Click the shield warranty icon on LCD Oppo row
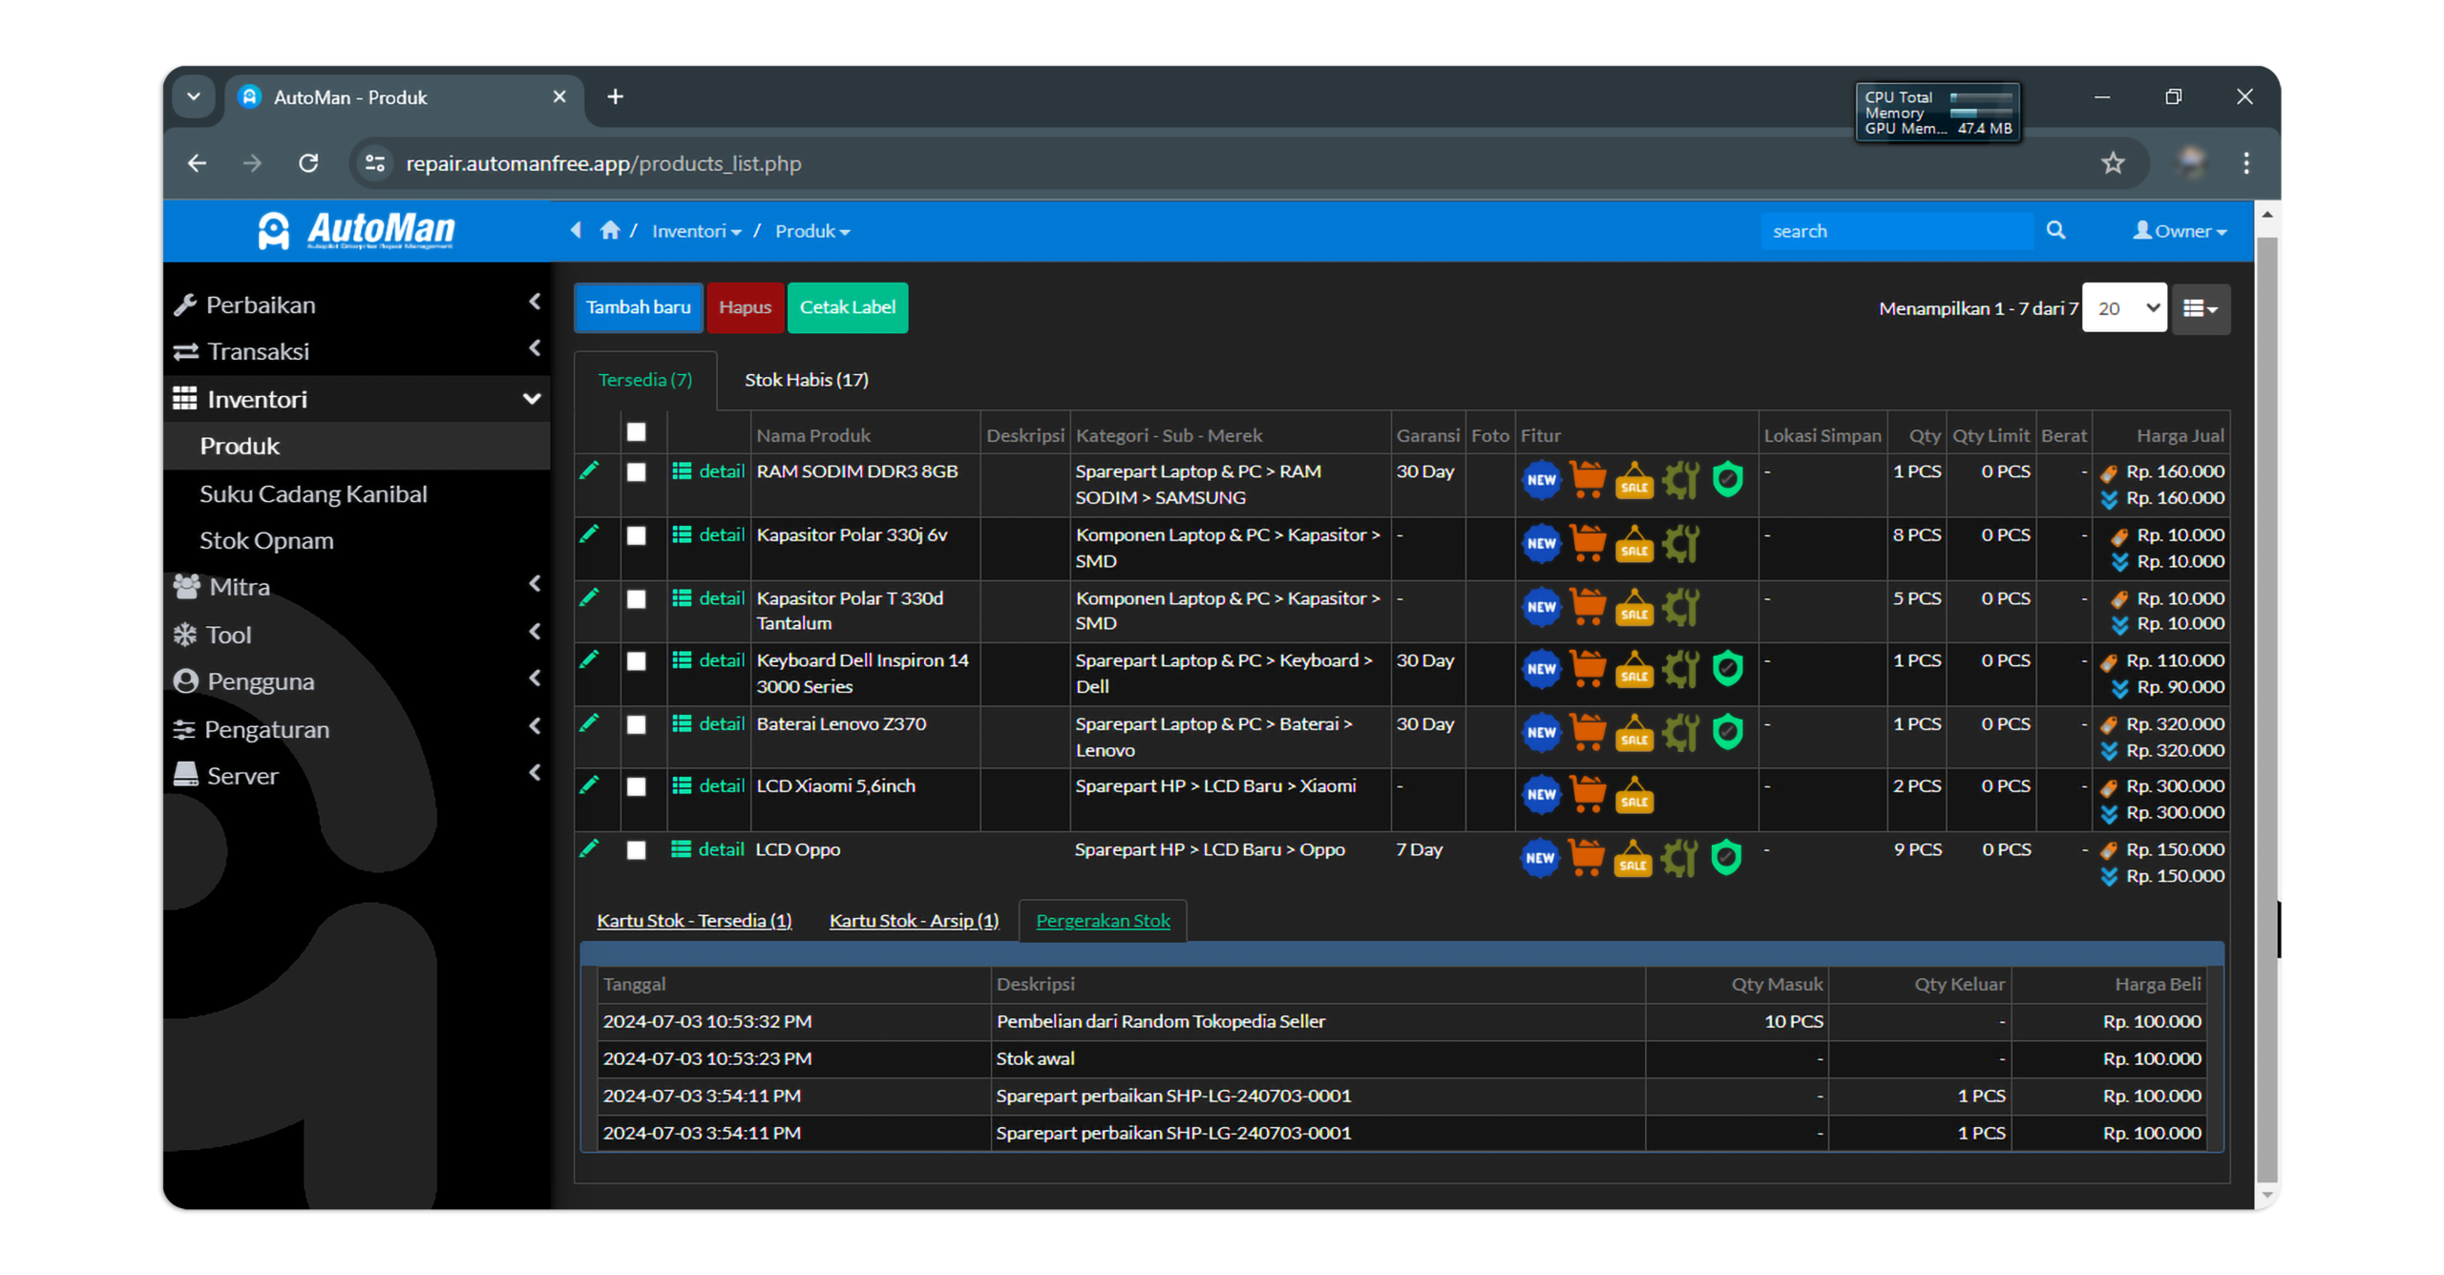Screen dimensions: 2444x1275 (1726, 858)
